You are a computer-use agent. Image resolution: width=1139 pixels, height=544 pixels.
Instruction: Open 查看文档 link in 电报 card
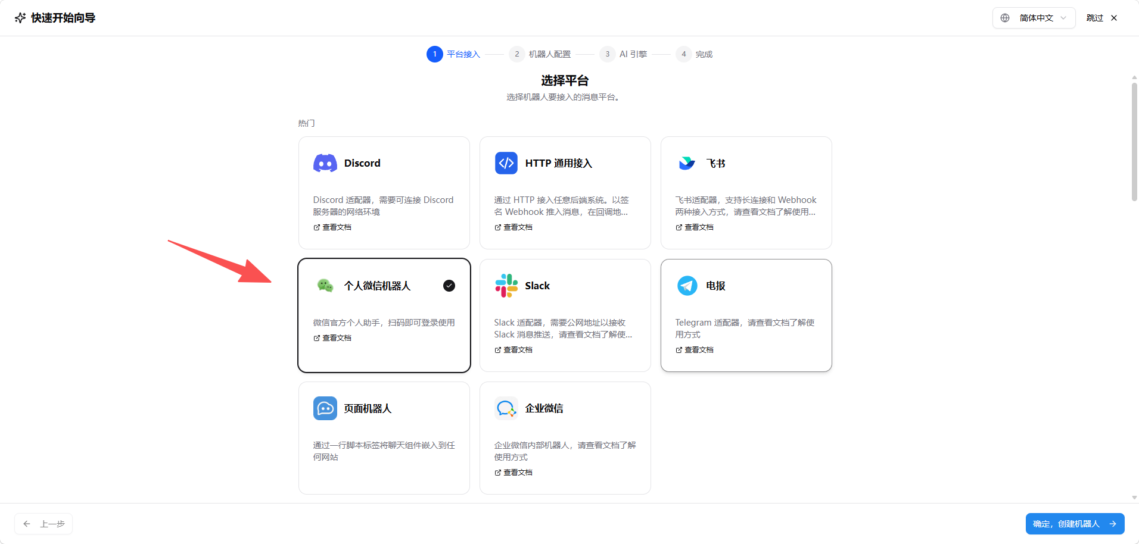(x=695, y=350)
